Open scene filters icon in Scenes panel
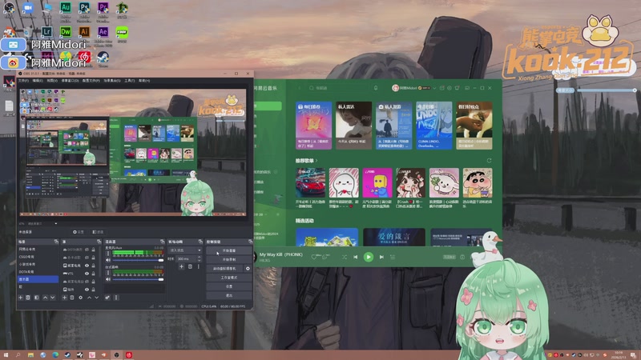Screen dimensions: 641x360 pos(36,298)
